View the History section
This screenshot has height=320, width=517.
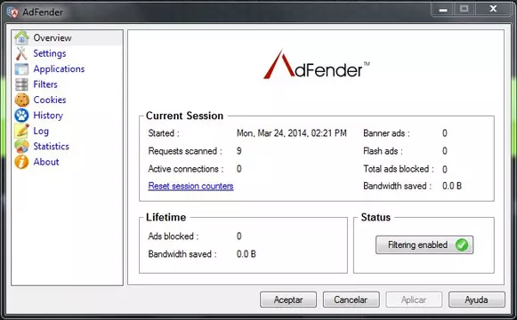click(48, 116)
